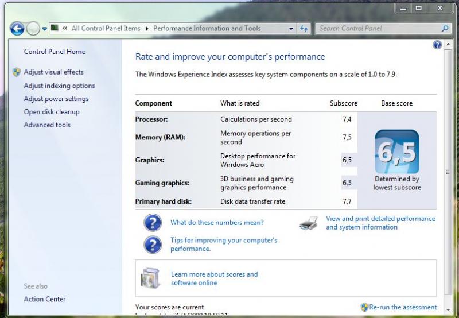Select Performance Information and Tools breadcrumb
Image resolution: width=459 pixels, height=318 pixels.
coord(207,28)
